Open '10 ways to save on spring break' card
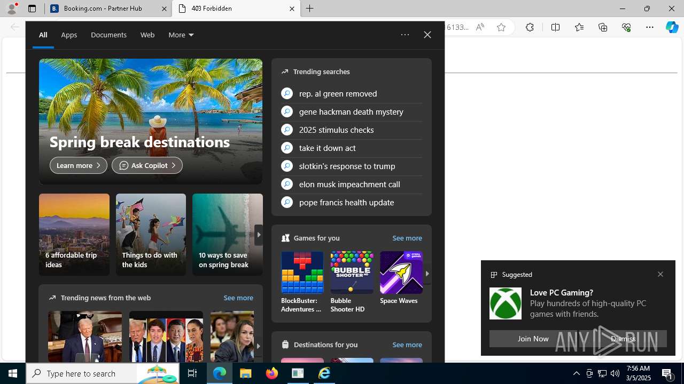 tap(227, 235)
